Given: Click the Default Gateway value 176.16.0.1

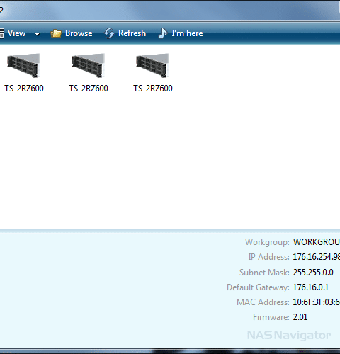Looking at the screenshot, I should tap(311, 287).
